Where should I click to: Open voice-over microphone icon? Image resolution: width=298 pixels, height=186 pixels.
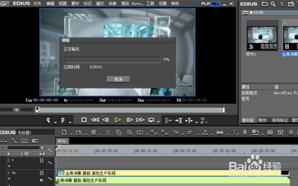(245, 132)
